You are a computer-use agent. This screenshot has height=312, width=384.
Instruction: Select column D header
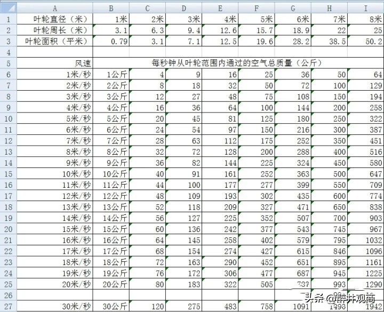183,9
